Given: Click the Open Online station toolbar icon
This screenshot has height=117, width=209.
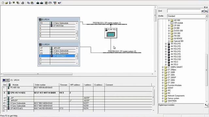Looking at the screenshot, I should point(10,3).
